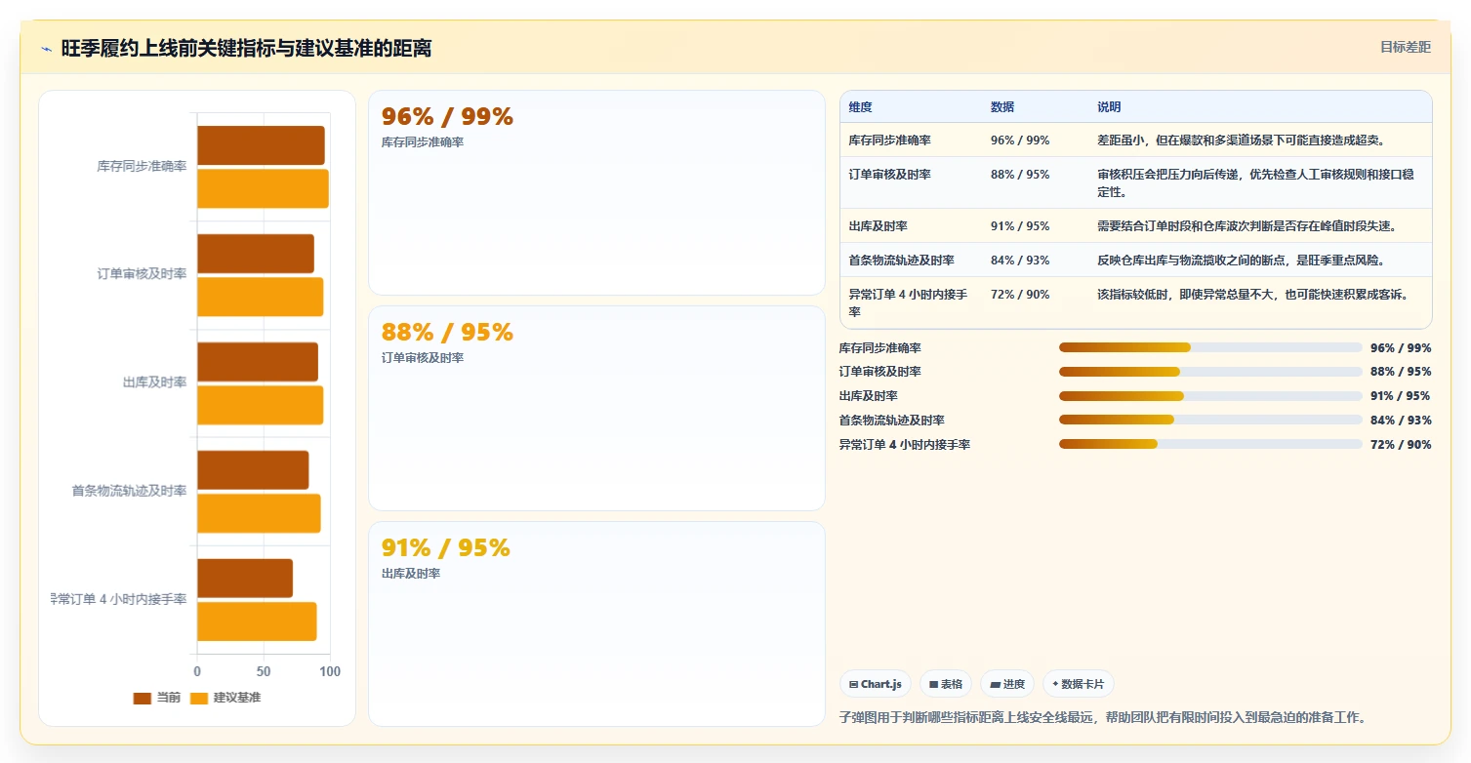Click the orange 建议基准 bar for 异常订单 4 小时内接手率

pos(257,622)
